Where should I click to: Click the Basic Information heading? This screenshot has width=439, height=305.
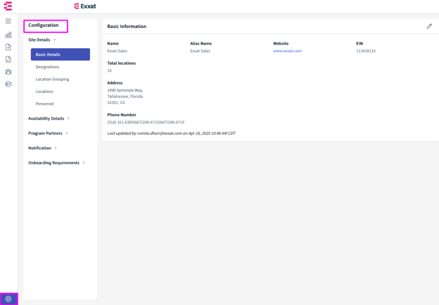[x=127, y=26]
